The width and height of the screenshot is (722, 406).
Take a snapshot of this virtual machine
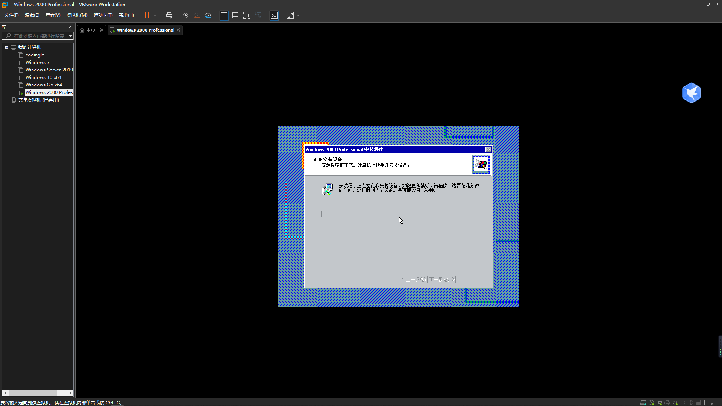tap(185, 15)
